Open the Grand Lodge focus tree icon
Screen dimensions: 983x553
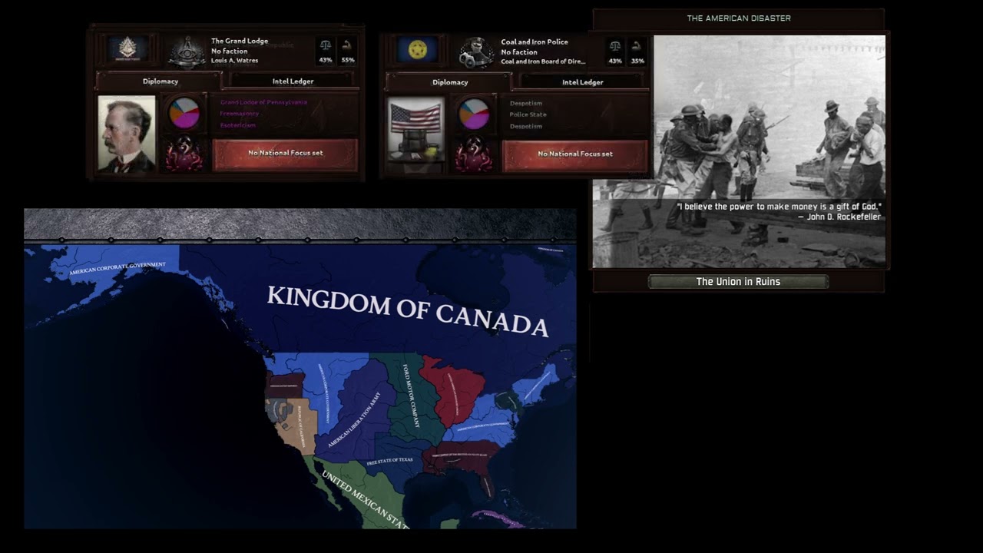pos(184,154)
